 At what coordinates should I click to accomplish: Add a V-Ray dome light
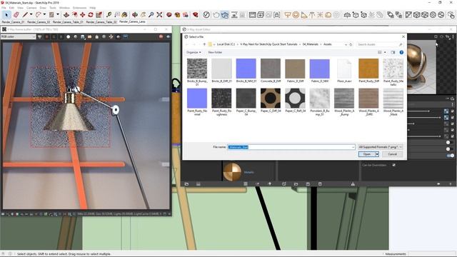coord(328,14)
